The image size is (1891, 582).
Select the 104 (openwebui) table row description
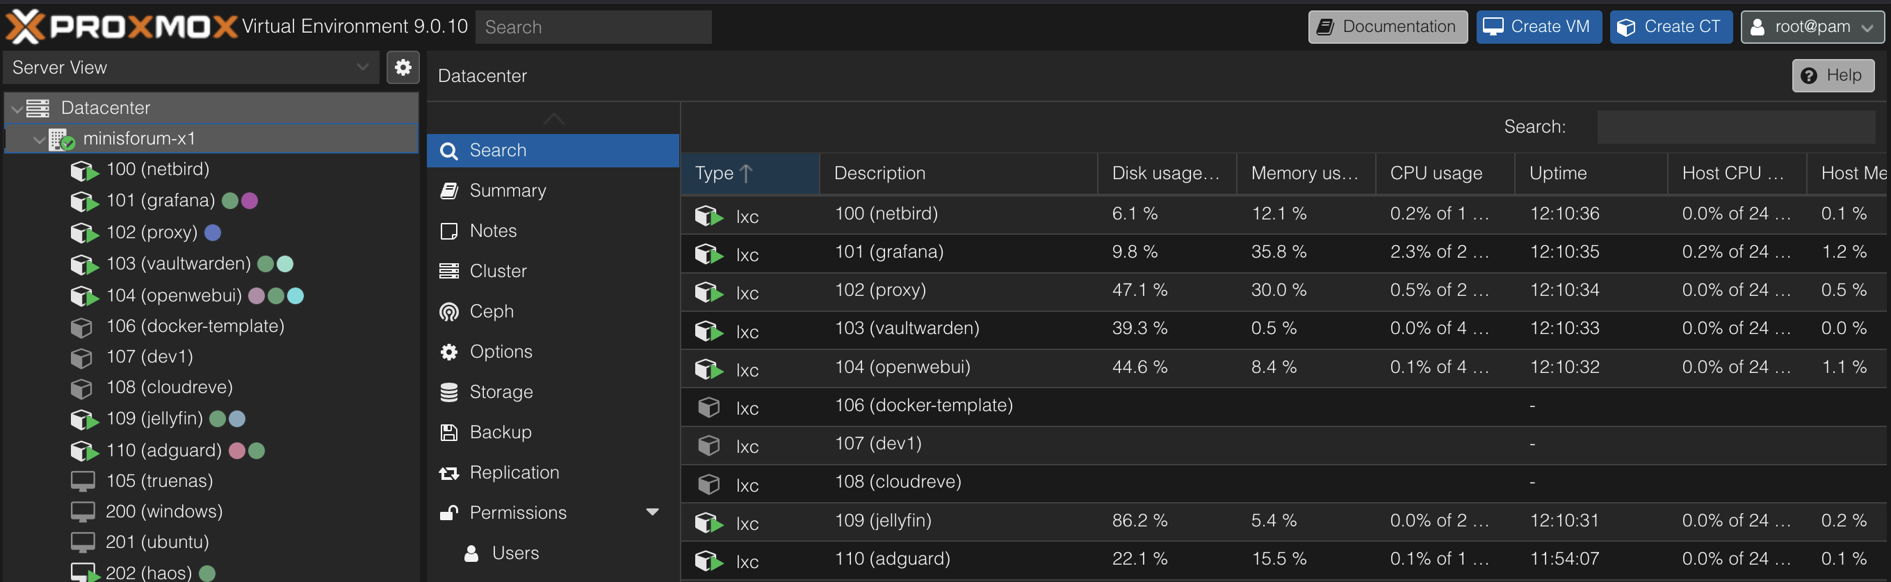902,367
